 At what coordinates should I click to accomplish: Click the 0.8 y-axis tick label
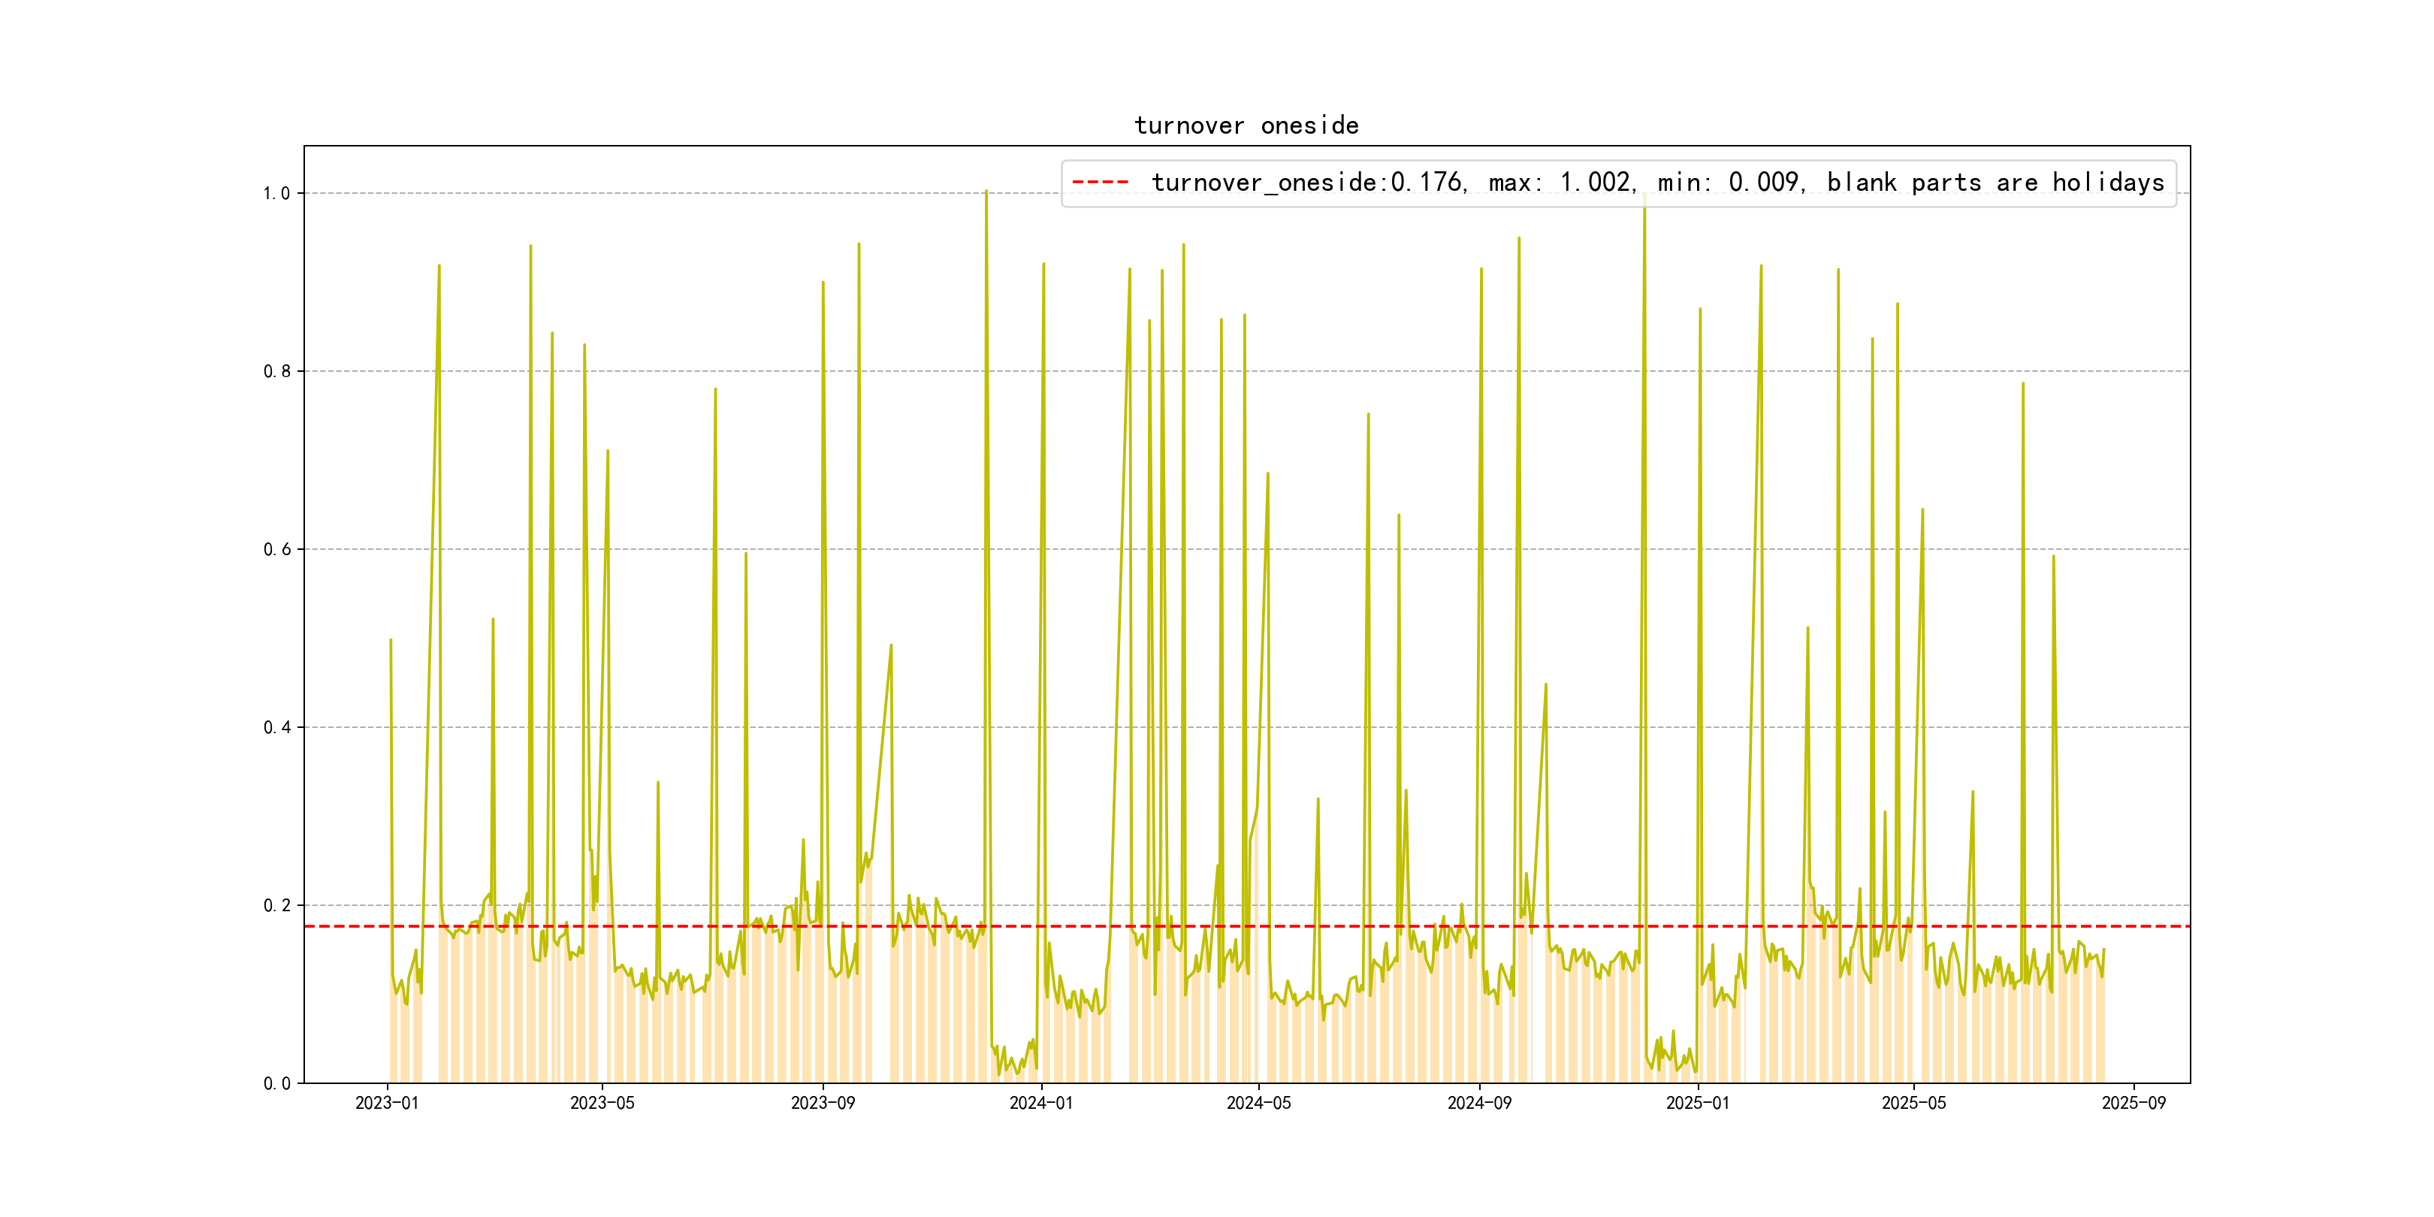276,371
